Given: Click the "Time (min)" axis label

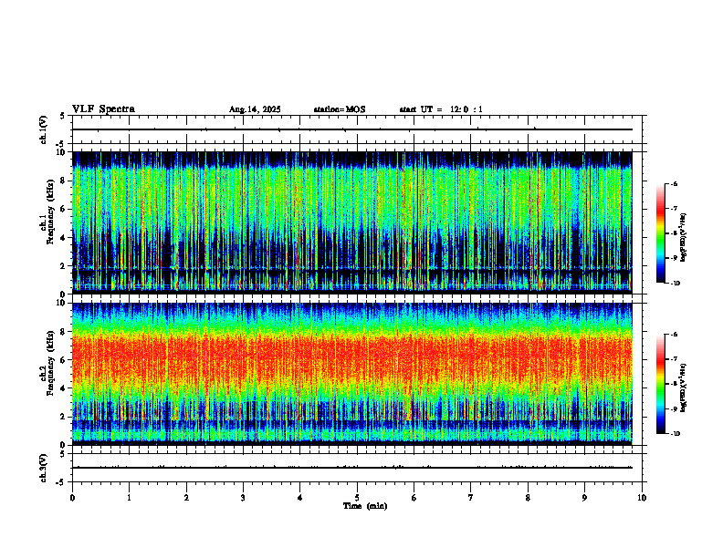Looking at the screenshot, I should pyautogui.click(x=365, y=506).
